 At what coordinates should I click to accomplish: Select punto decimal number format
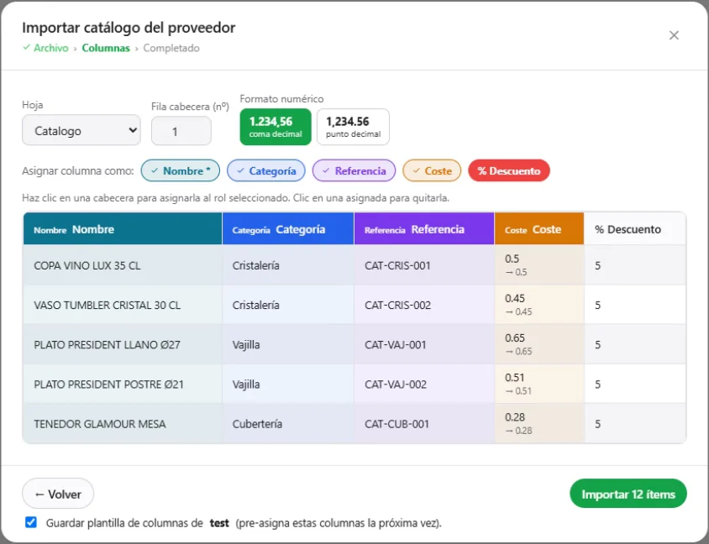(353, 127)
